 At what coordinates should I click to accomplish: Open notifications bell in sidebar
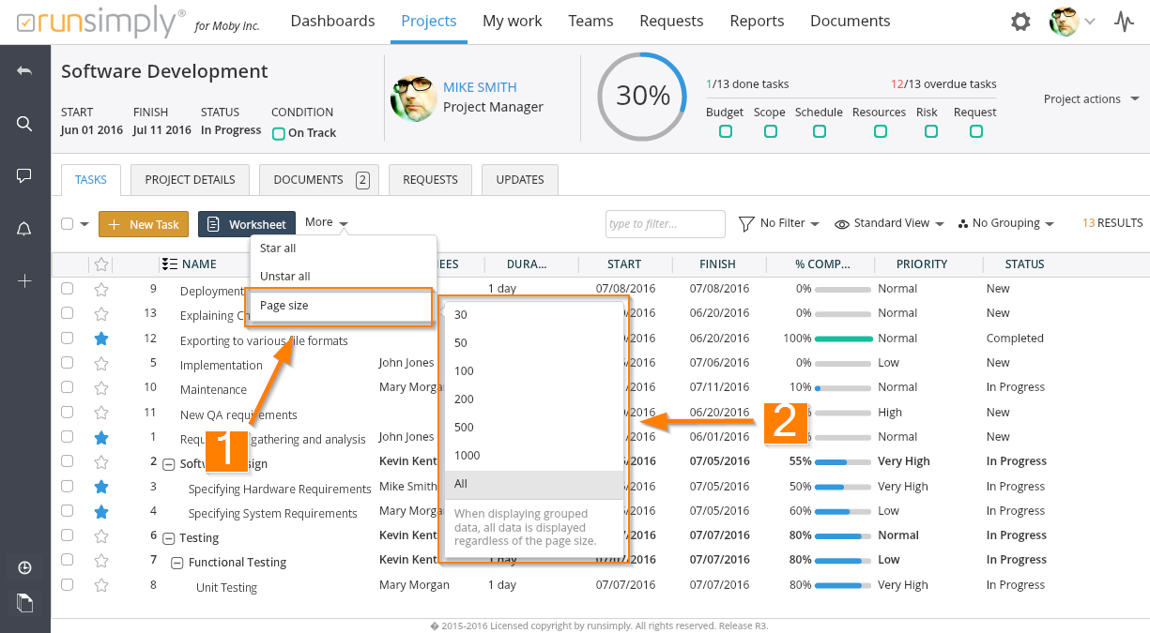[24, 229]
